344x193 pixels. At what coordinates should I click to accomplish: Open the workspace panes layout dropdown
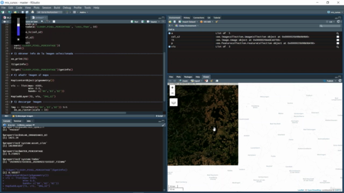75,12
